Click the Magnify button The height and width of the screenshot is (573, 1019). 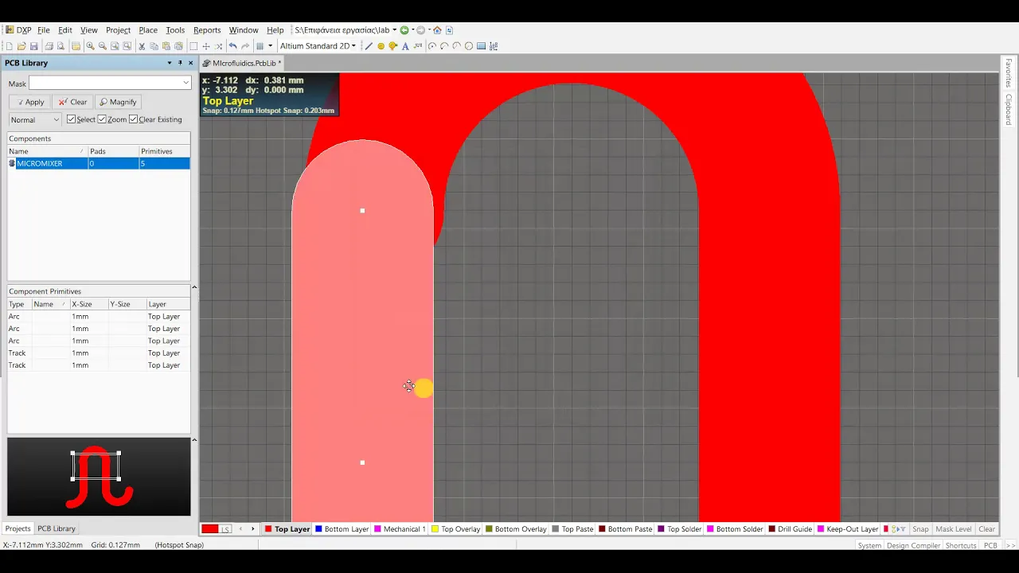tap(118, 102)
